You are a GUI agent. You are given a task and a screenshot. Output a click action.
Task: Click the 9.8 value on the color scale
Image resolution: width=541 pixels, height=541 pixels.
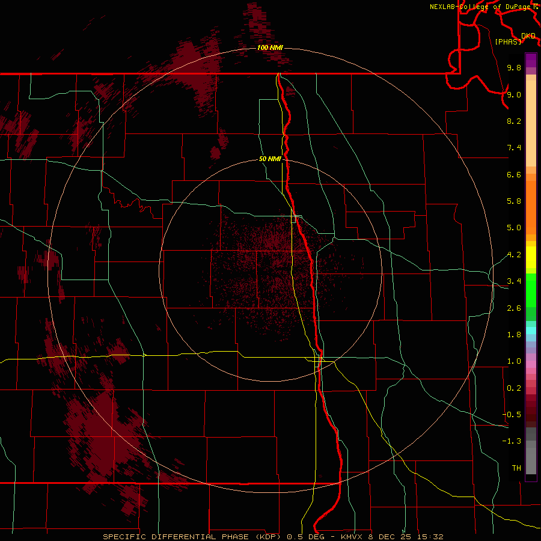pos(514,67)
